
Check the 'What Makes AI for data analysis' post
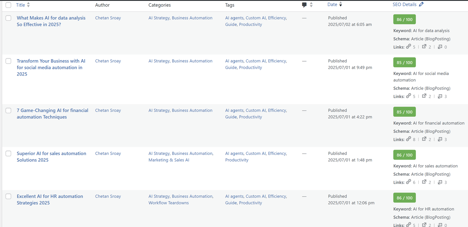coord(8,18)
